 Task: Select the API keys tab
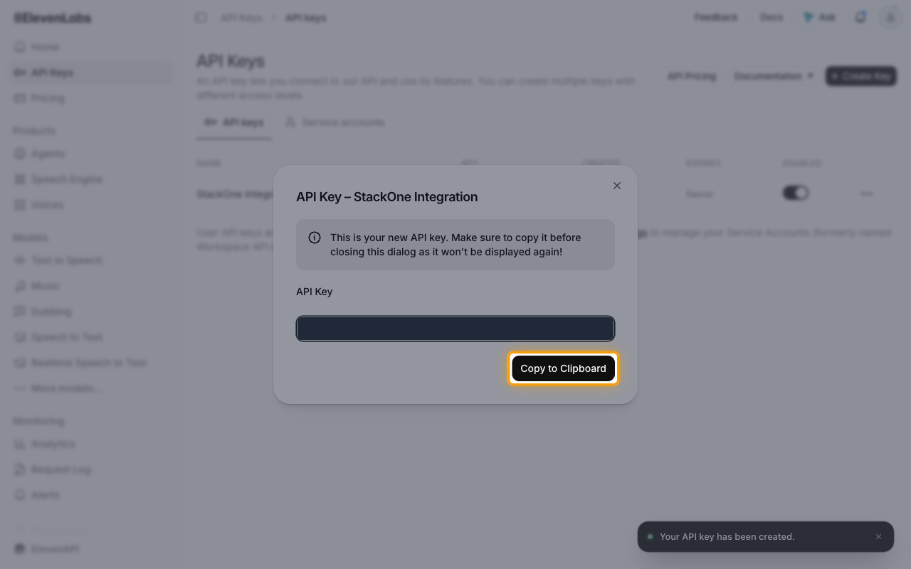point(234,122)
